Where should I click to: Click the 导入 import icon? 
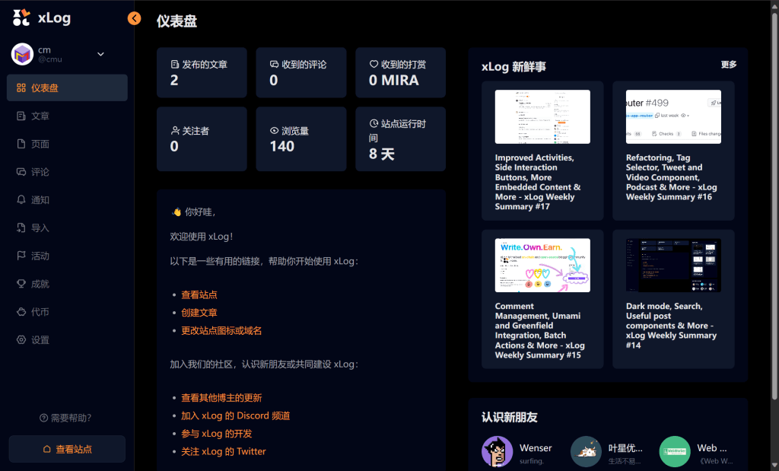click(21, 228)
